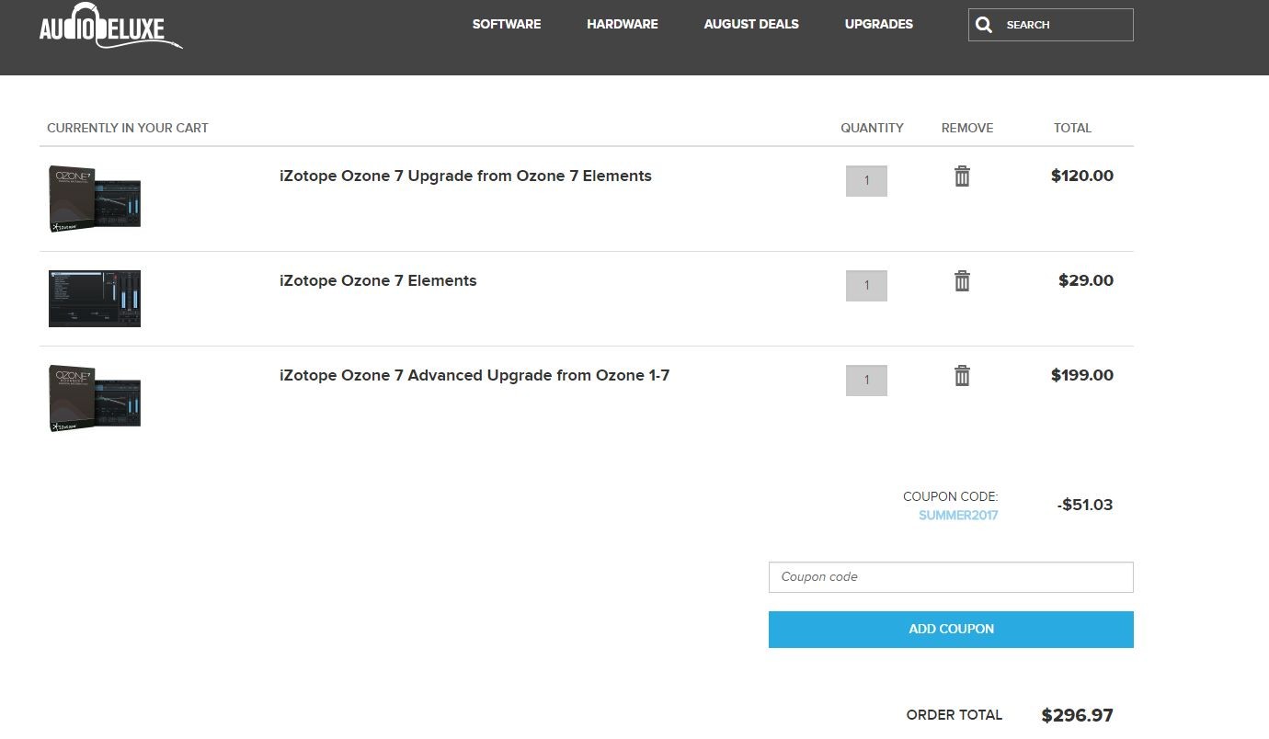Click thumbnail of Ozone 7 Upgrade from Elements

coord(95,199)
